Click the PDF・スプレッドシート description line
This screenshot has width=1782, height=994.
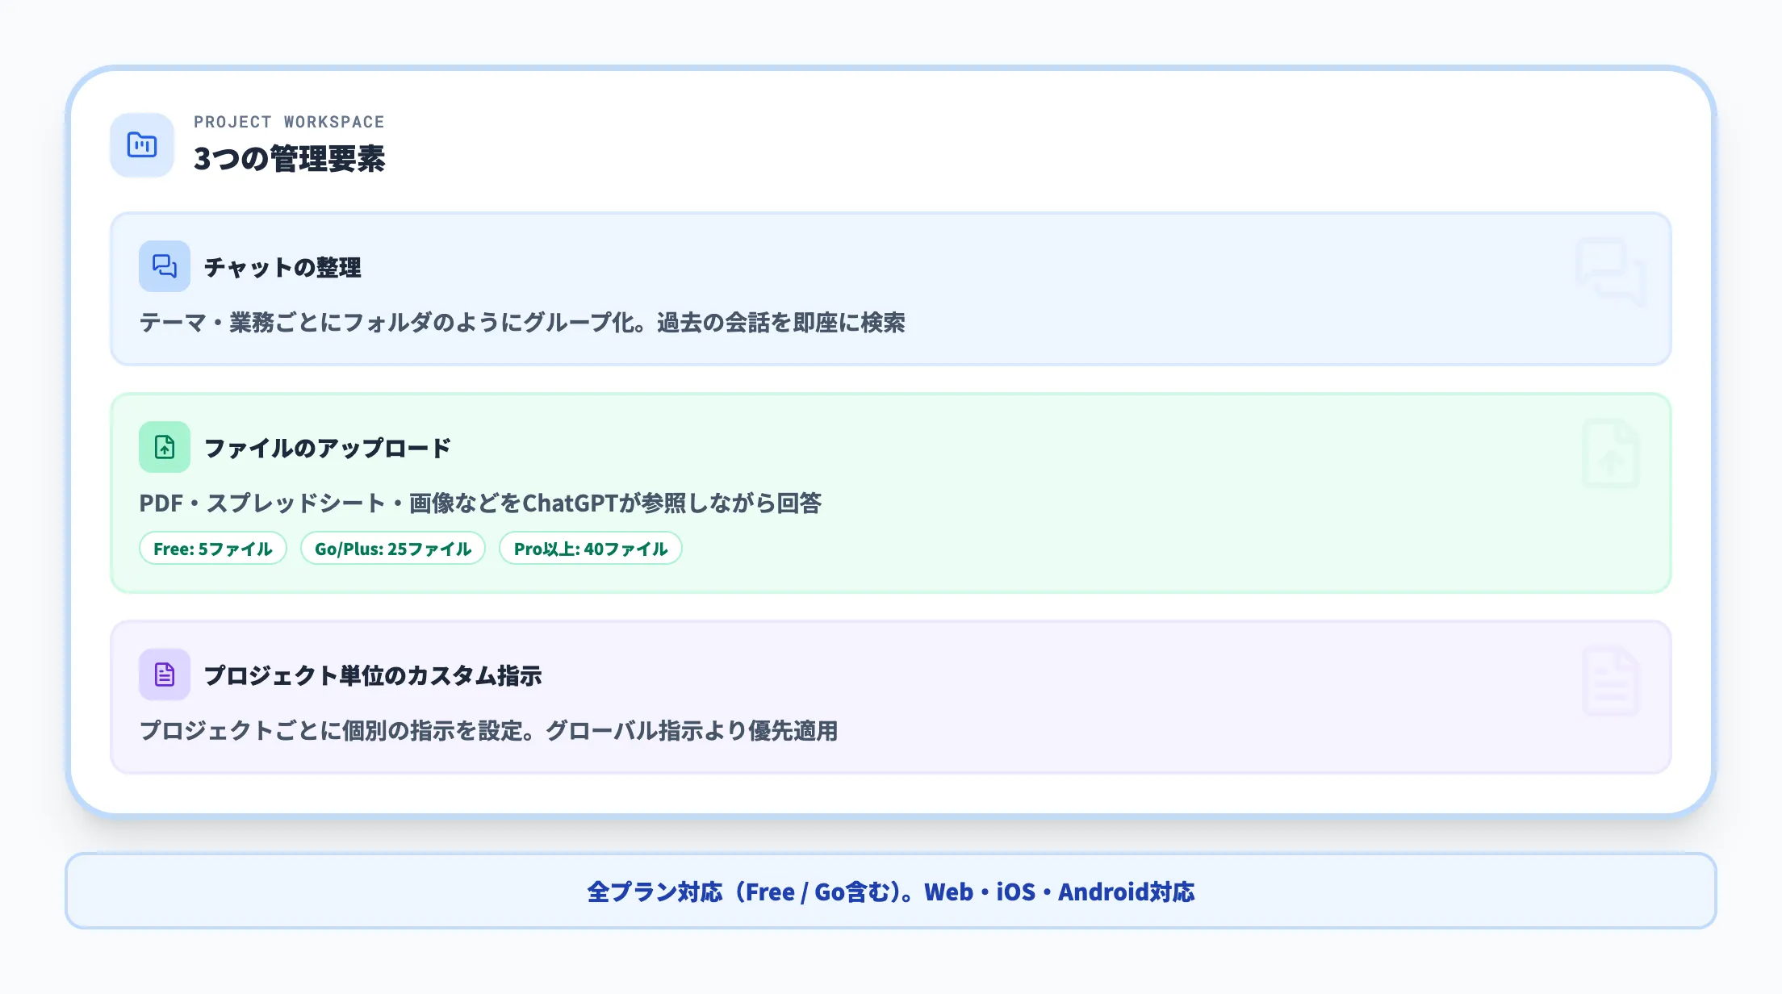480,503
